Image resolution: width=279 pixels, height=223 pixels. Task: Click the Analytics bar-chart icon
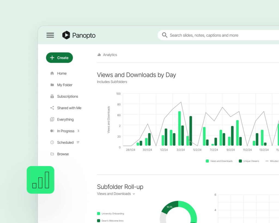[x=99, y=54]
